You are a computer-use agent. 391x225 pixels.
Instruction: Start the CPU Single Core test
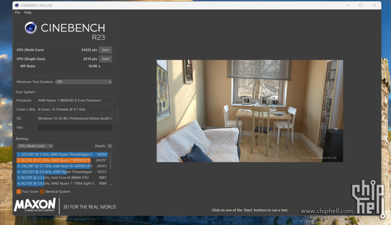pos(105,59)
